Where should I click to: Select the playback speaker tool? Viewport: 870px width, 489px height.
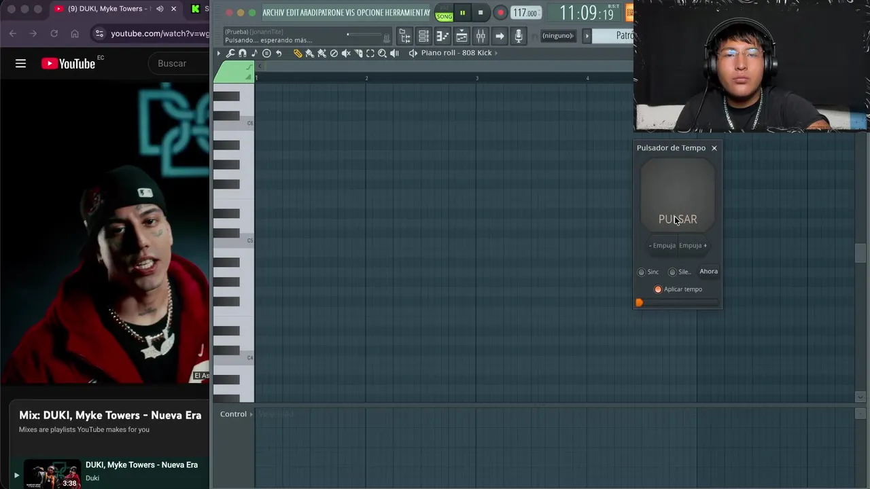click(395, 53)
